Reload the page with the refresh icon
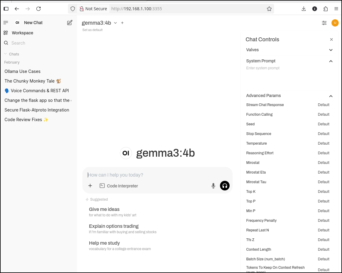Viewport: 342px width, 273px height. (x=38, y=9)
